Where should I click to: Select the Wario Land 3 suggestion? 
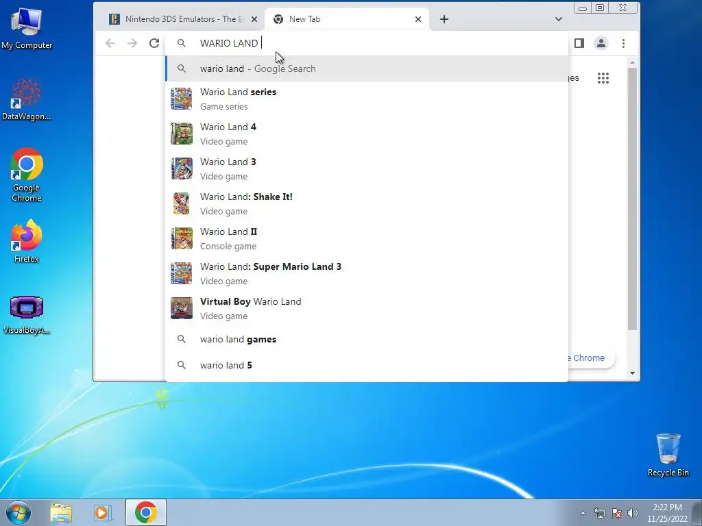tap(367, 168)
